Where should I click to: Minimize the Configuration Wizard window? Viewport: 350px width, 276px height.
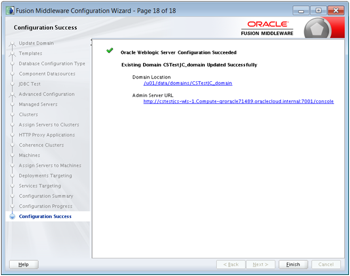click(x=301, y=11)
